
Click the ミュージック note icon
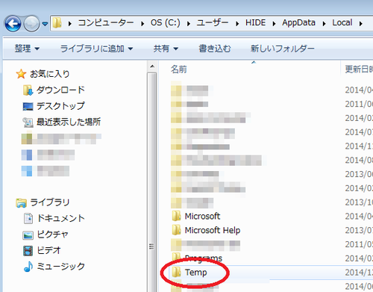click(28, 267)
